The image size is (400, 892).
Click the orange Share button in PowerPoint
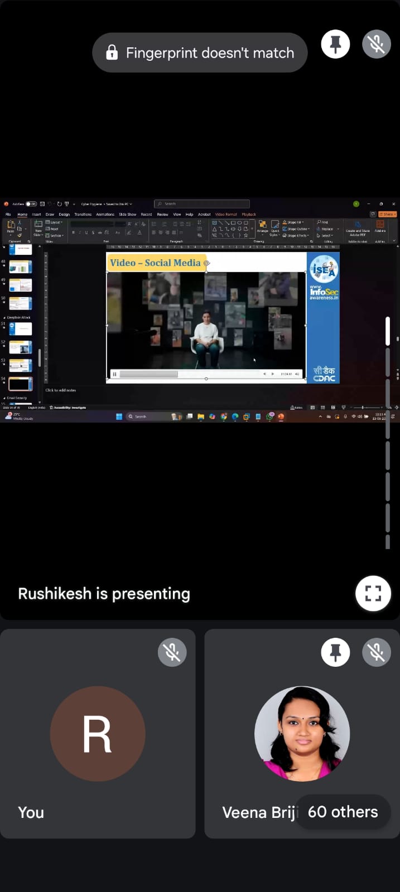pos(388,214)
